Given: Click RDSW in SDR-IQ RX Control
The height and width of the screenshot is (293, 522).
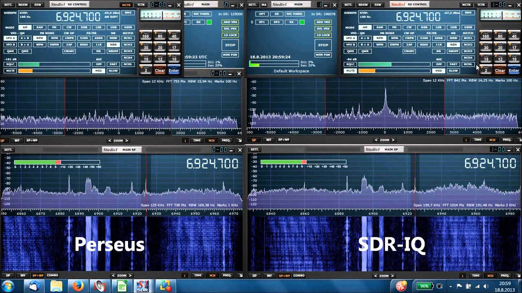Looking at the screenshot, I should point(363,5).
